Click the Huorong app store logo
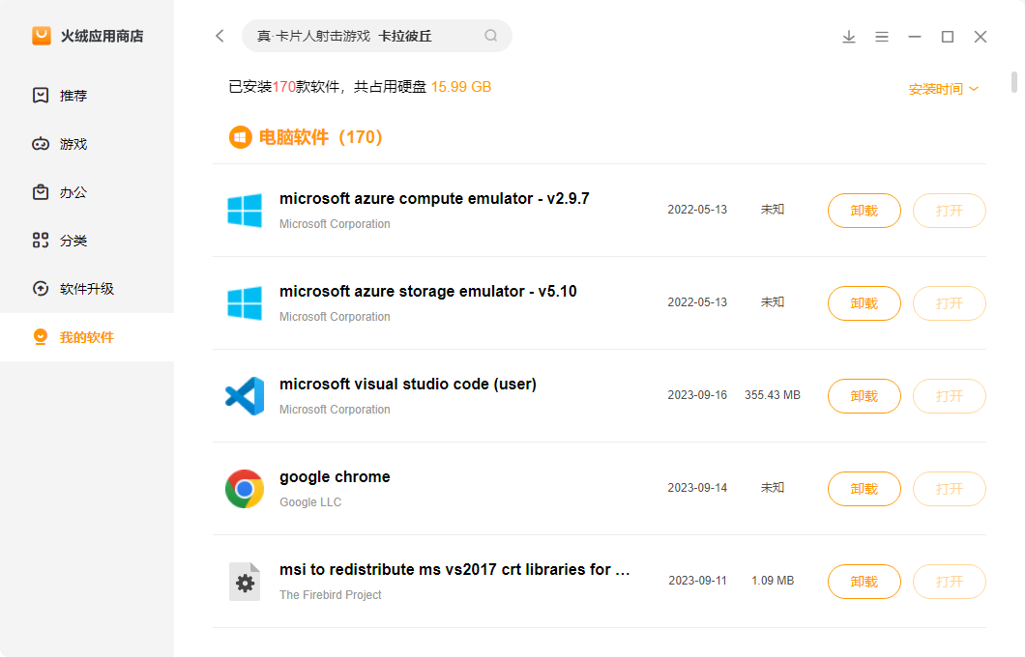The width and height of the screenshot is (1025, 657). pyautogui.click(x=42, y=36)
